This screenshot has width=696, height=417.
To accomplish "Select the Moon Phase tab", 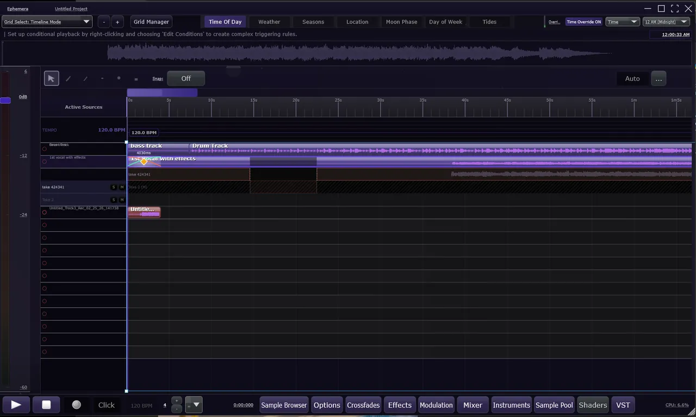I will (401, 22).
